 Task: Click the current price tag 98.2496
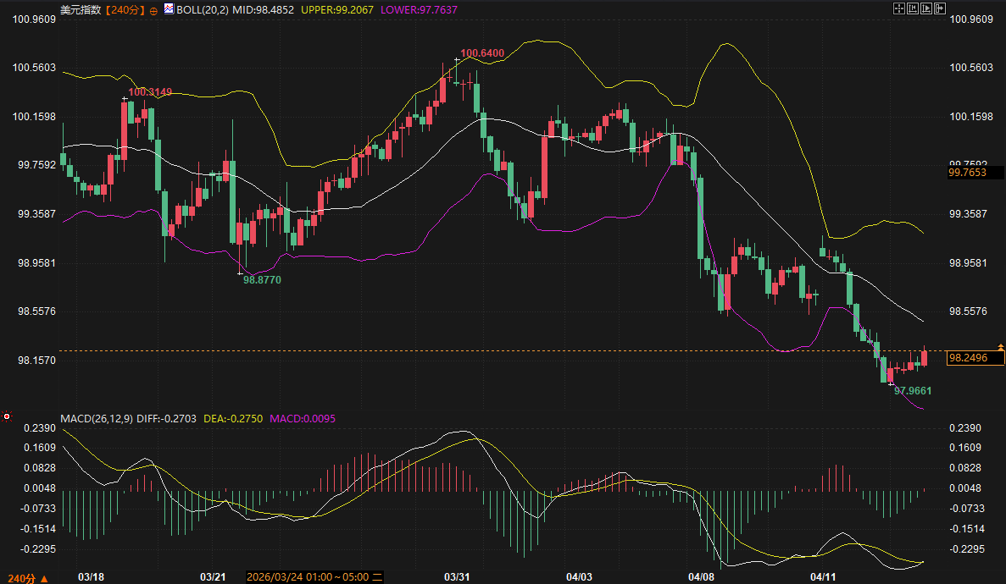[975, 358]
